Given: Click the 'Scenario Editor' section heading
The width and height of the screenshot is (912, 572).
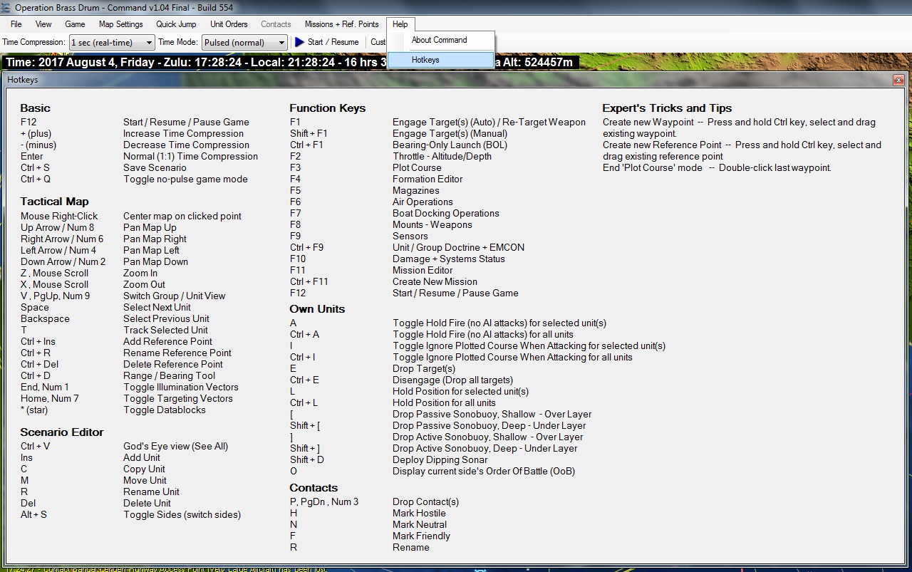Looking at the screenshot, I should (x=62, y=432).
